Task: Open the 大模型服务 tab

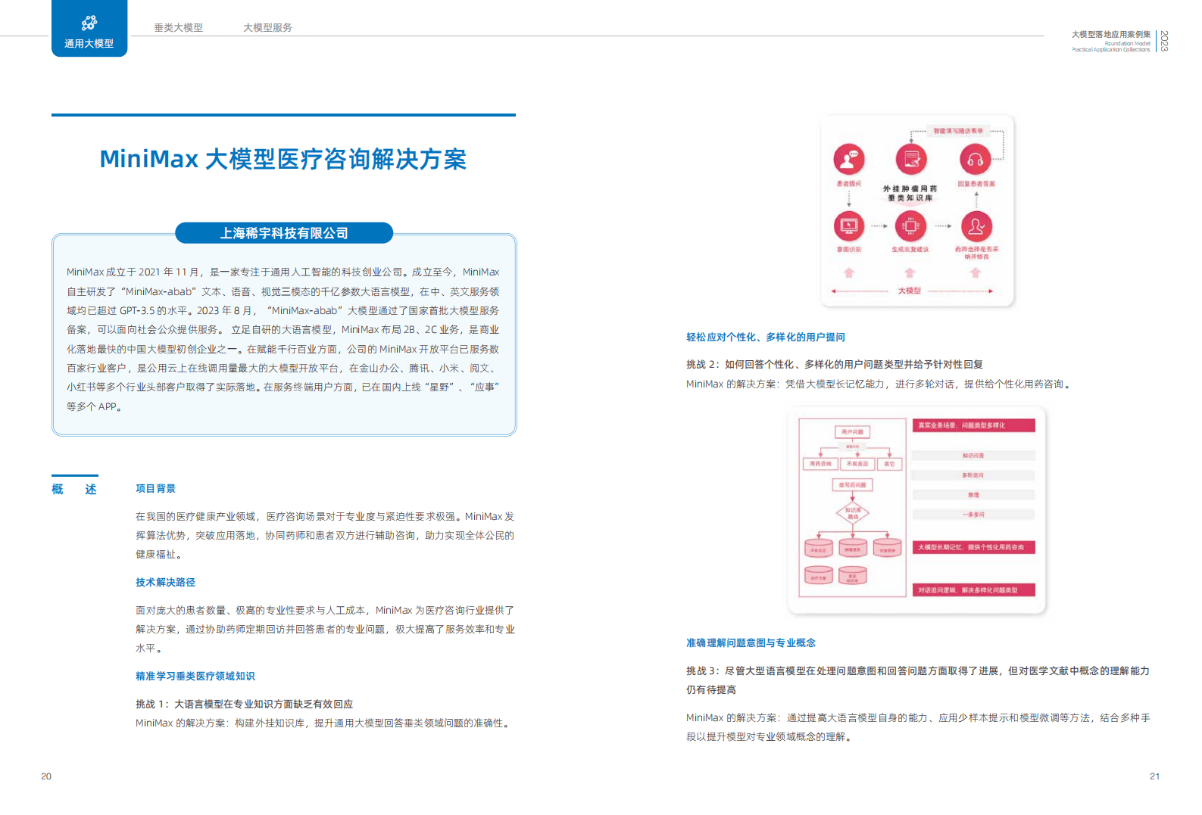Action: point(267,27)
